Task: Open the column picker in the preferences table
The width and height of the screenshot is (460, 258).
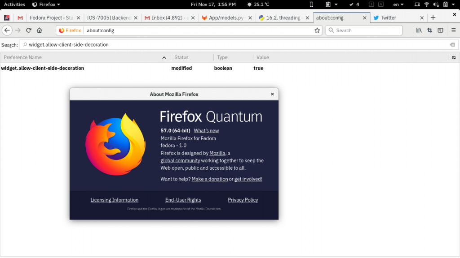Action: point(454,58)
